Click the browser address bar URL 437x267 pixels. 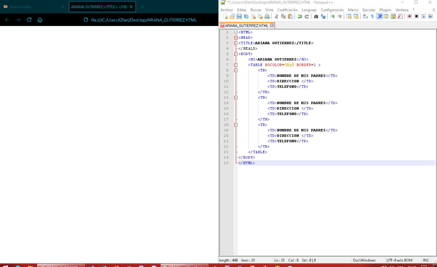pyautogui.click(x=144, y=20)
